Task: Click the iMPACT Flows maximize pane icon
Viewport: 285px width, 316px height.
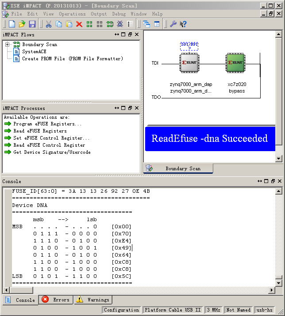Action: pos(123,35)
